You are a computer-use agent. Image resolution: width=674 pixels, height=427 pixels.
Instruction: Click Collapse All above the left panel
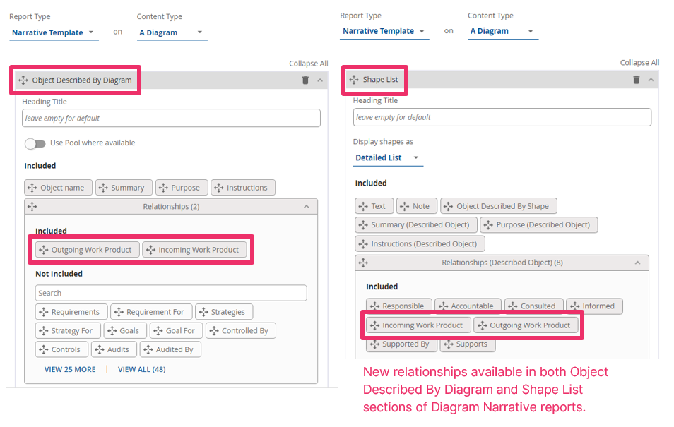pos(308,64)
